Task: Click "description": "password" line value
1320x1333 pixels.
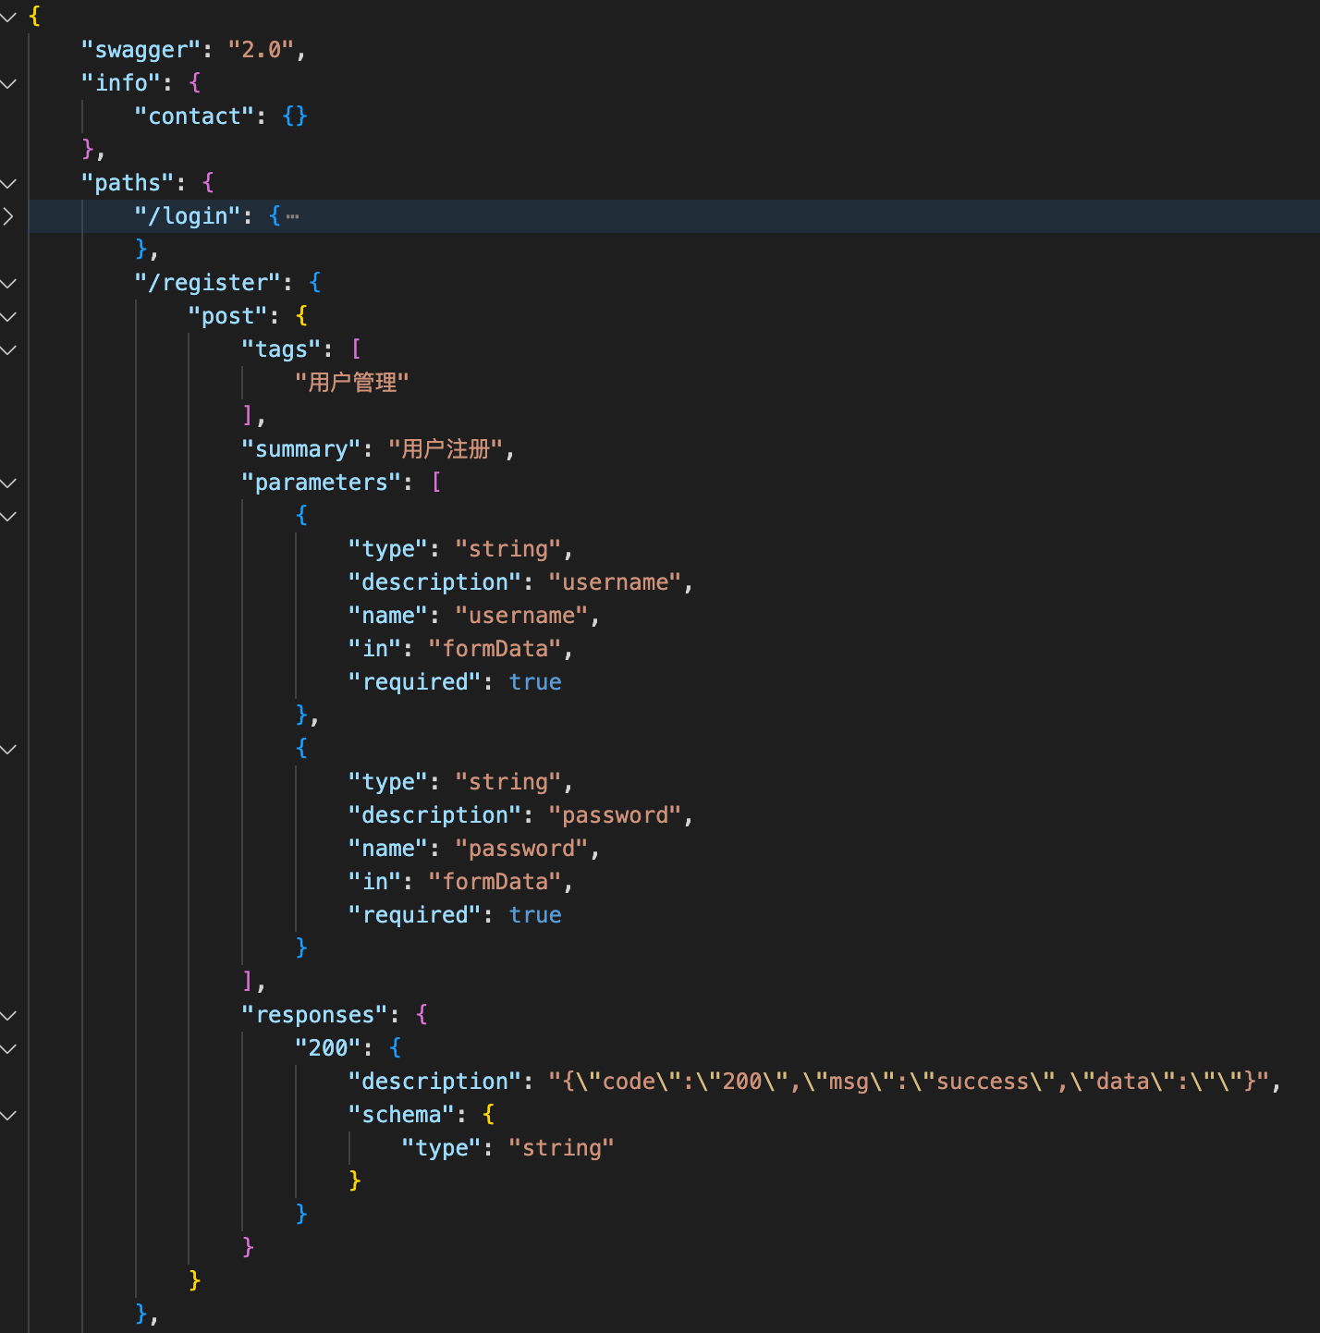Action: click(616, 815)
